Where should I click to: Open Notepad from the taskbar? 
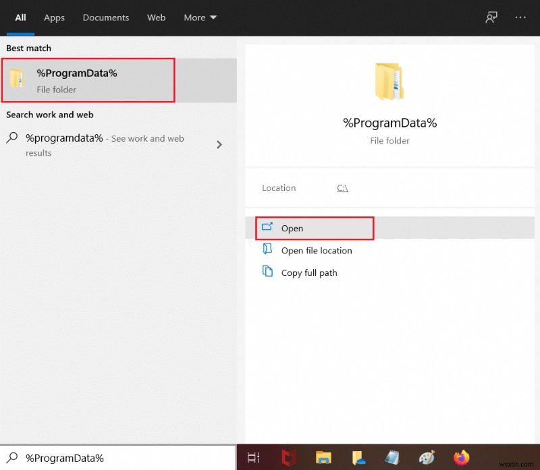[x=392, y=458]
